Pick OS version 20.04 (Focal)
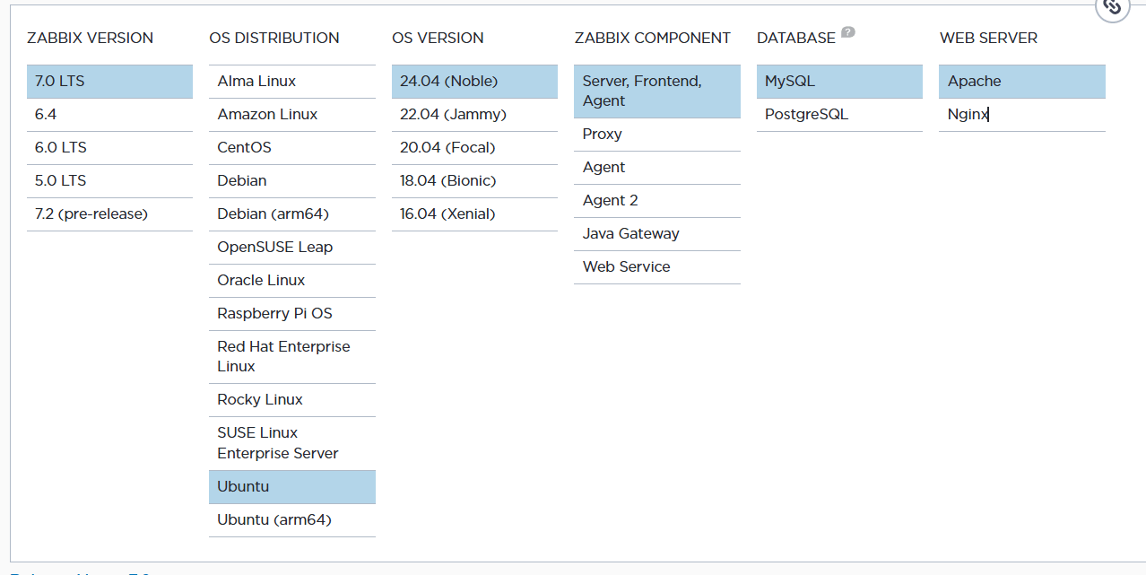 (x=474, y=148)
